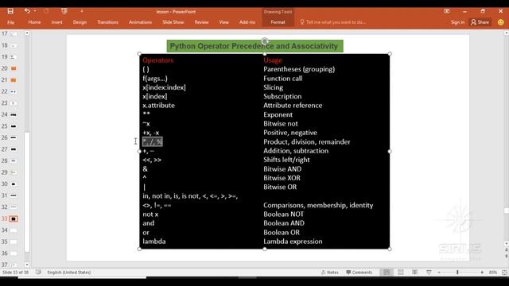Click the highlighted '*, /, %' operator text
Viewport: 509px width, 286px height.
(x=152, y=141)
